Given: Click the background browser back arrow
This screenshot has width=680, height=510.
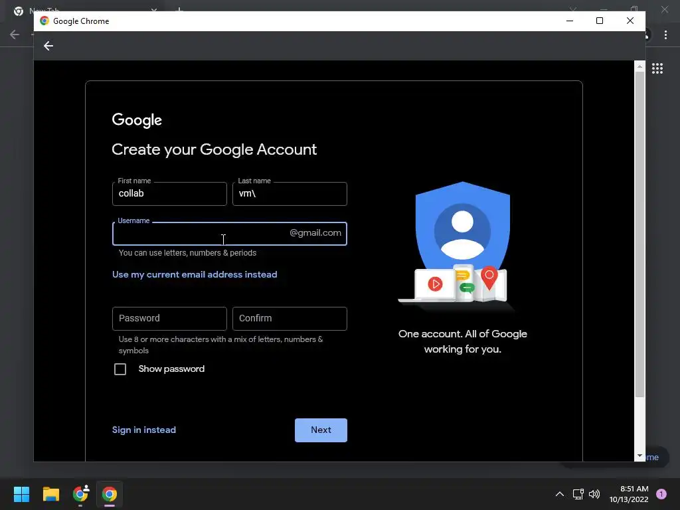Looking at the screenshot, I should (15, 35).
